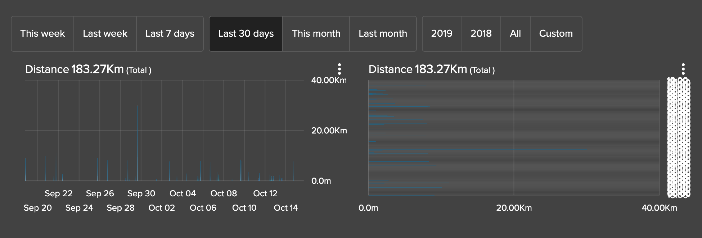The height and width of the screenshot is (238, 702).
Task: Switch view to Last week
Action: [105, 33]
